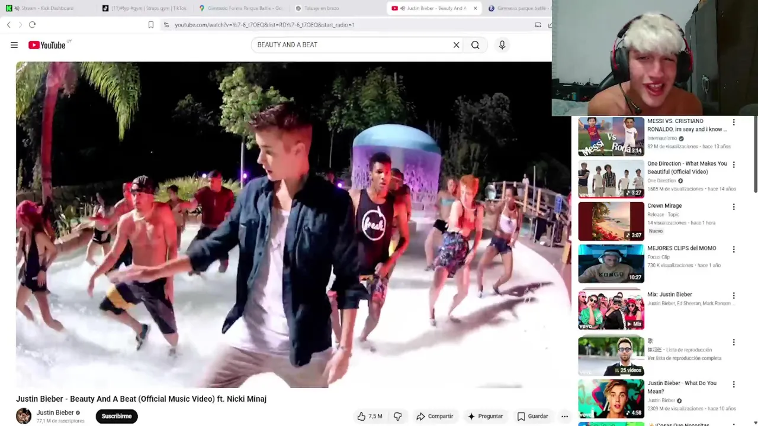Open options for MESSI VS. CRISTIANO video
Image resolution: width=758 pixels, height=426 pixels.
[734, 122]
